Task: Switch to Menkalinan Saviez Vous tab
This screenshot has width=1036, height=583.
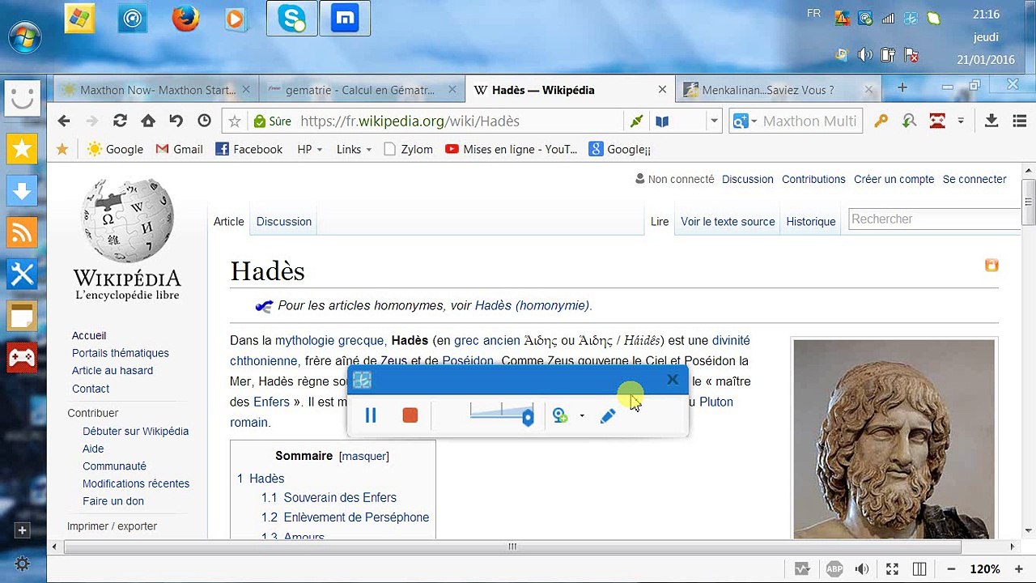Action: 779,90
